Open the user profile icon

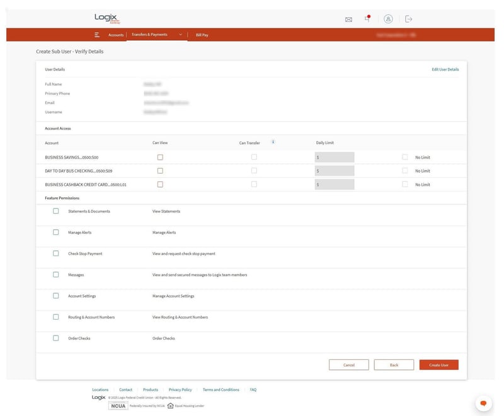click(388, 19)
